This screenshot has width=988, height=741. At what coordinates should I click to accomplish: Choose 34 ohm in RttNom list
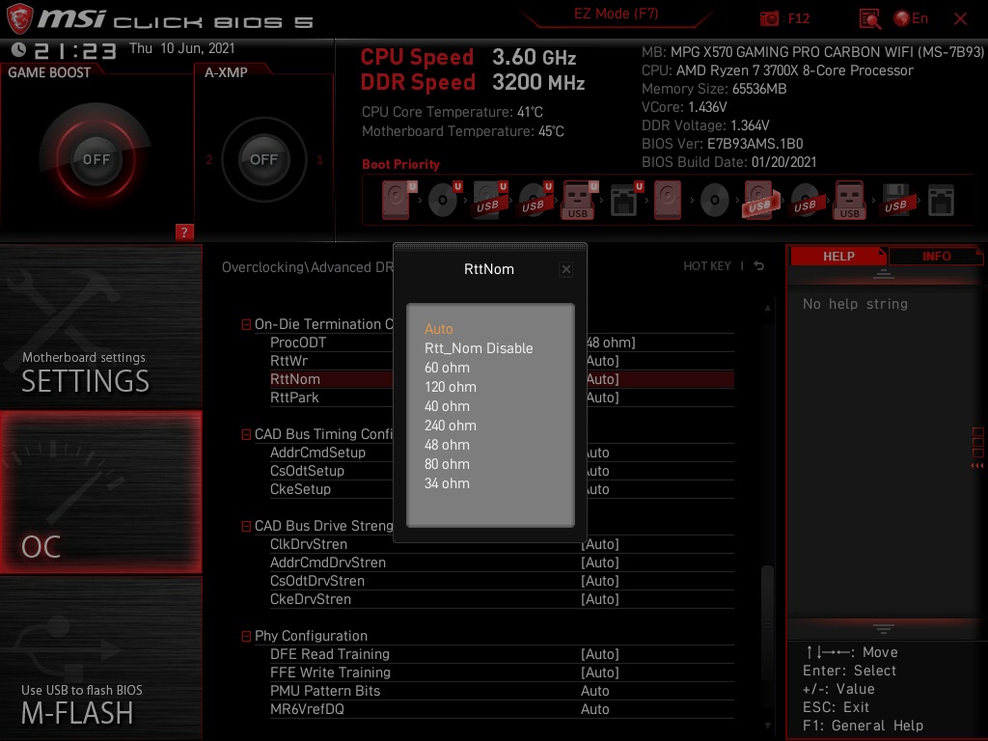(447, 483)
